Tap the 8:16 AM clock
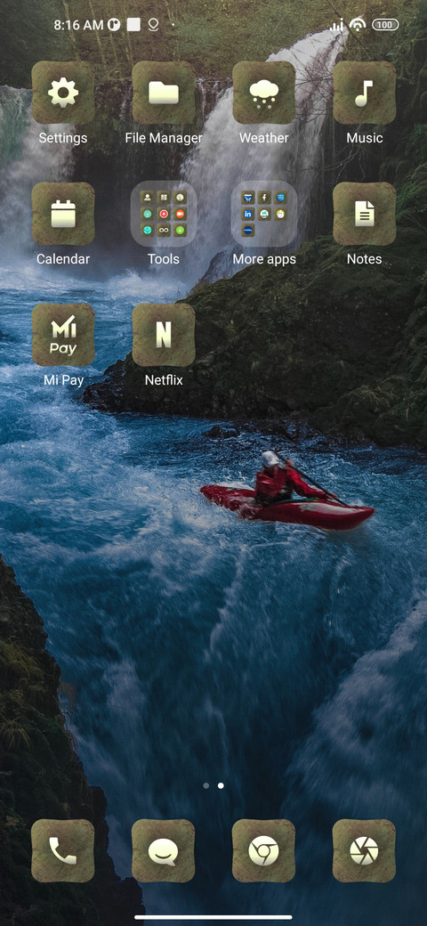This screenshot has height=926, width=427. point(78,25)
